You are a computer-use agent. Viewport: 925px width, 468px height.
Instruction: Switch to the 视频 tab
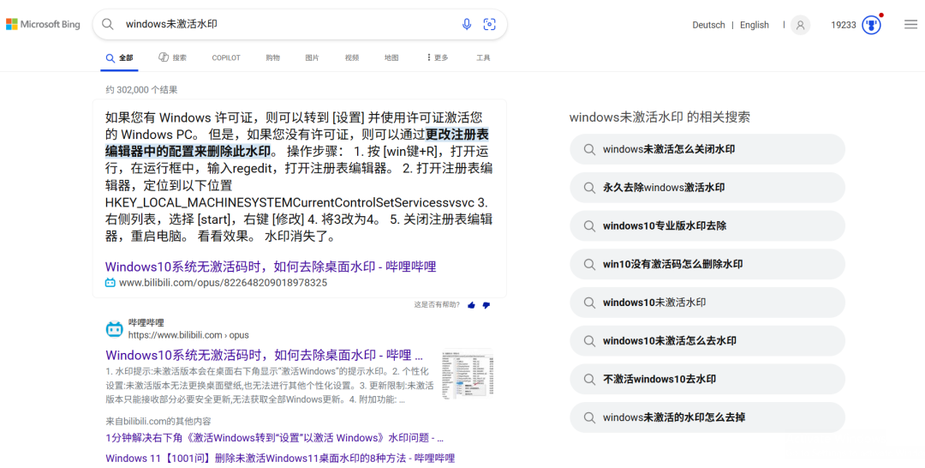tap(352, 57)
